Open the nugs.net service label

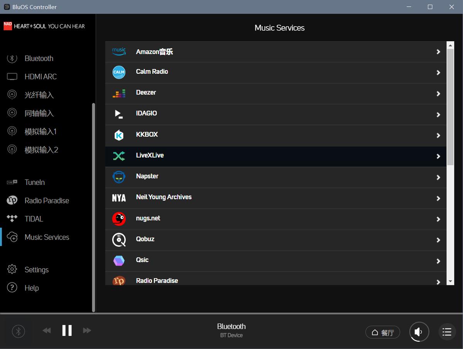tap(148, 218)
